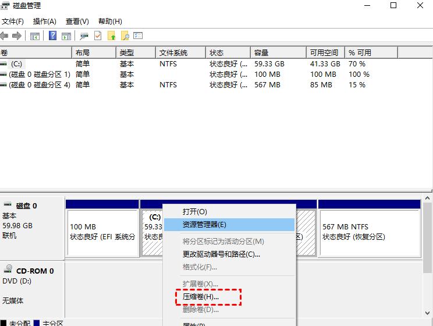The width and height of the screenshot is (433, 326).
Task: Select the (磁盘 0 磁盘分区 1) volume row
Action: [199, 75]
